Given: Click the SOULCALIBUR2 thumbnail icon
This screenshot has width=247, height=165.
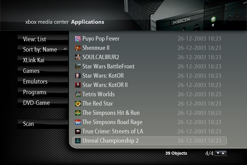Looking at the screenshot, I should click(x=78, y=57).
